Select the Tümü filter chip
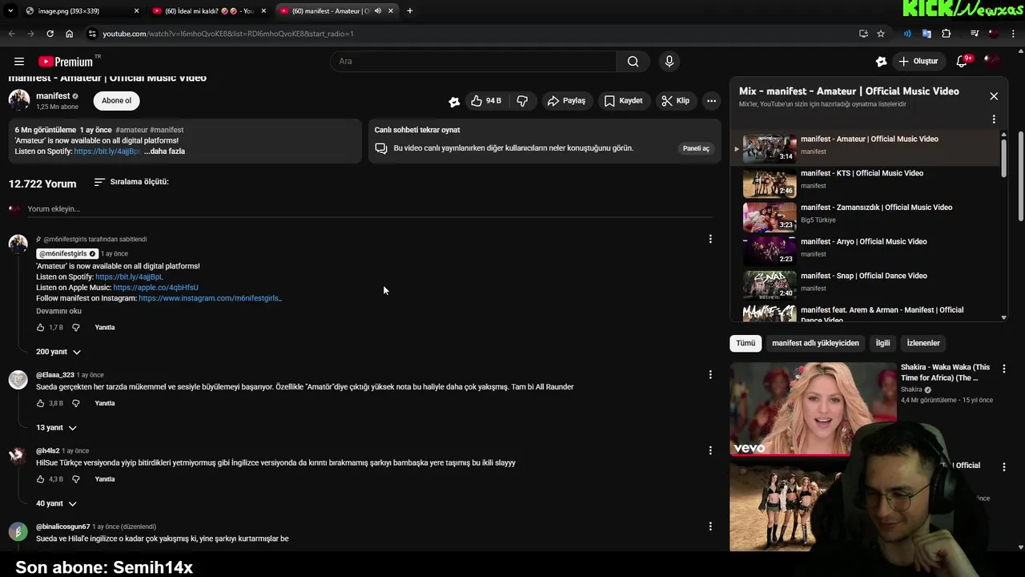 pyautogui.click(x=746, y=343)
